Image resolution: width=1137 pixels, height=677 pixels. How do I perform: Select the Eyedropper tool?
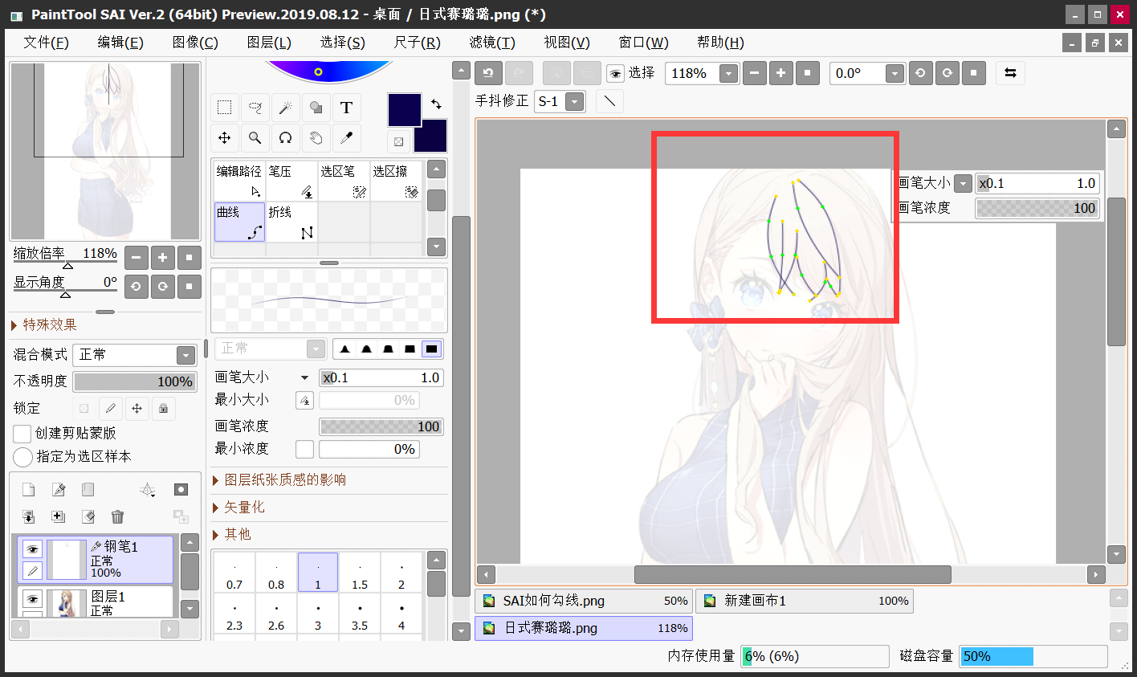[x=346, y=138]
